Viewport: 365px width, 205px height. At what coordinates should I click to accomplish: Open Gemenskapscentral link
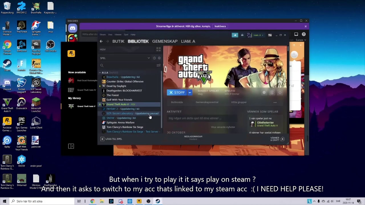click(207, 102)
